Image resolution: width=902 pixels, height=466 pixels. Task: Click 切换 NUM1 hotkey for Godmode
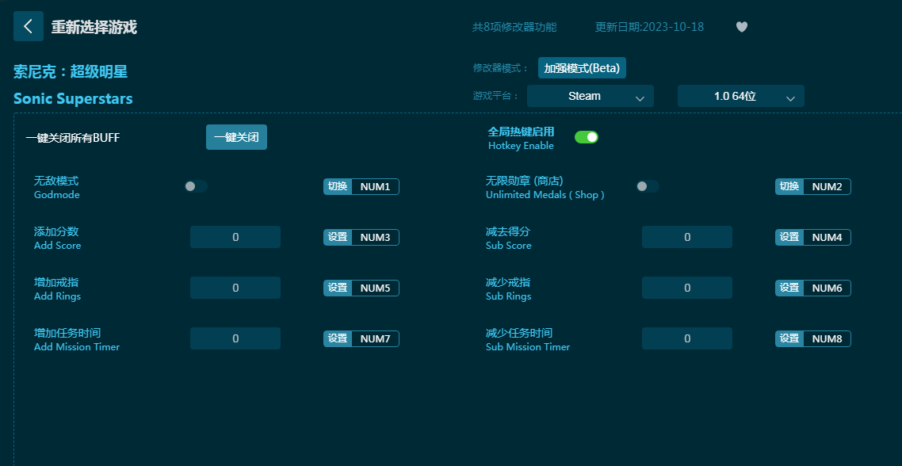(361, 186)
